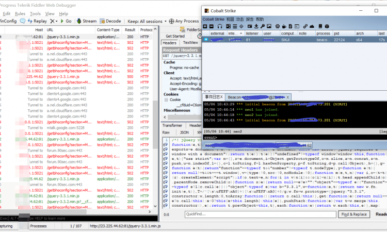Click the Processes filter in Fiddler status bar

point(38,226)
